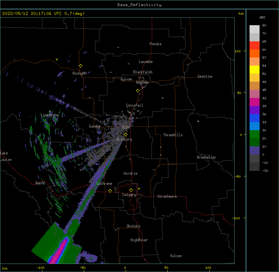This screenshot has height=272, width=279.
Task: Click the yellow diamond marker beside RockyMH
Action: click(81, 66)
